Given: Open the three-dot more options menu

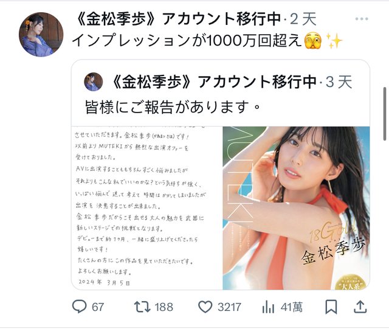Looking at the screenshot, I should pos(362,19).
